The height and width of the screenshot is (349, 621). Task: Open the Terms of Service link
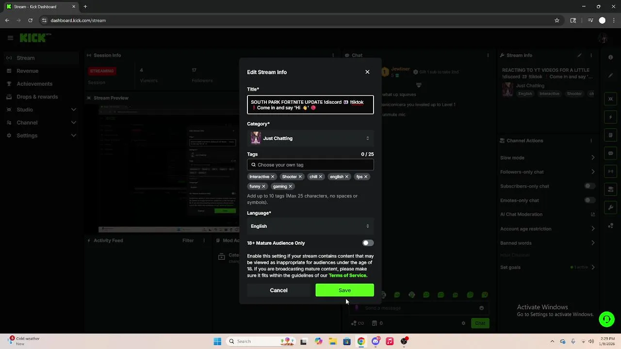click(x=348, y=275)
